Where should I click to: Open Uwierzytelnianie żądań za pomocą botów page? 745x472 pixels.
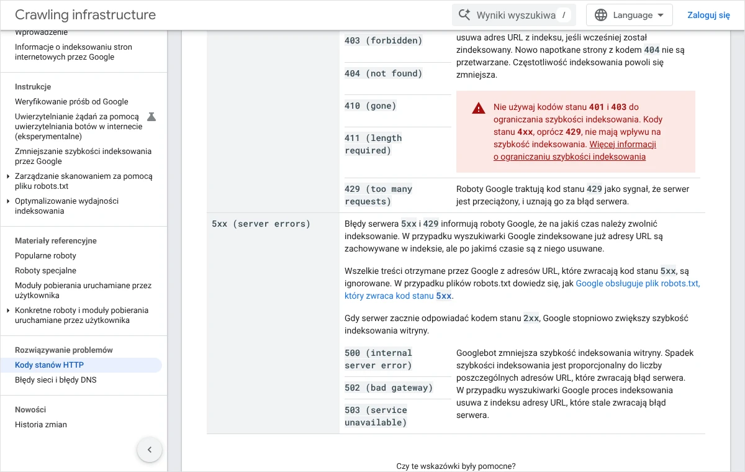click(x=79, y=127)
